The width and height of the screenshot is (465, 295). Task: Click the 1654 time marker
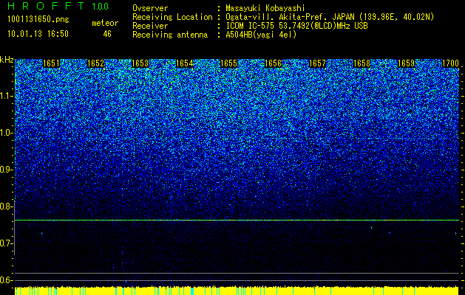coord(184,63)
